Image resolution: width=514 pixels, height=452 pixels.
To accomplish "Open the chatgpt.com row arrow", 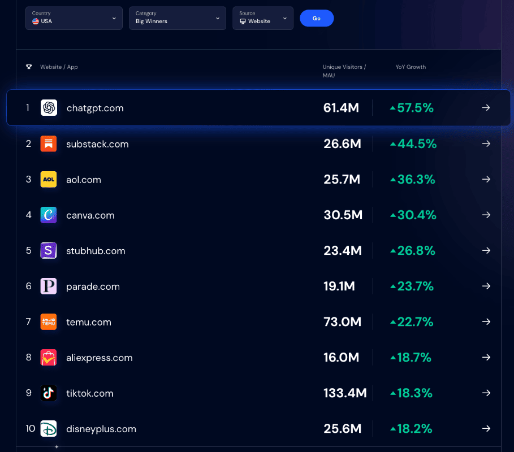I will pyautogui.click(x=486, y=108).
